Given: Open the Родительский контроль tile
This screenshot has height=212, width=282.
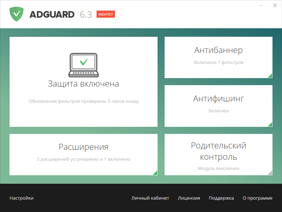Looking at the screenshot, I should pos(218,154).
